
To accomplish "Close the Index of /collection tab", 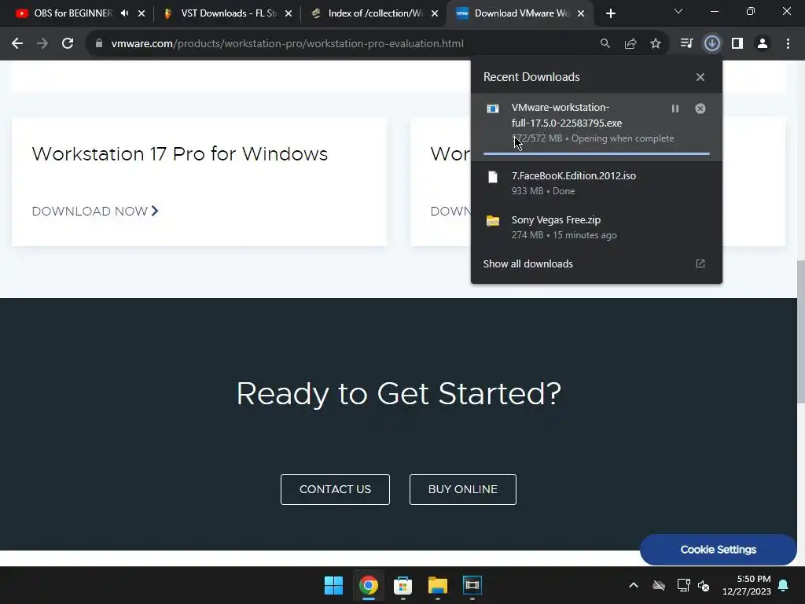I will click(x=435, y=13).
